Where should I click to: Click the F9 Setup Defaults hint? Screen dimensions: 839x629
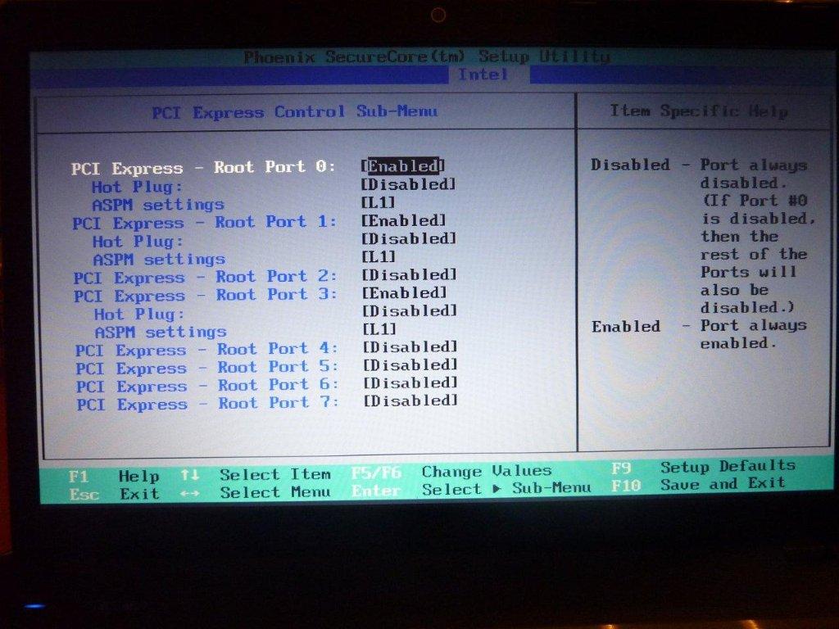tap(704, 468)
